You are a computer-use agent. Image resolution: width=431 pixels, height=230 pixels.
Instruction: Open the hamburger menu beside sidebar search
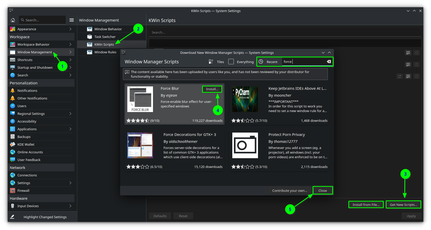[72, 20]
